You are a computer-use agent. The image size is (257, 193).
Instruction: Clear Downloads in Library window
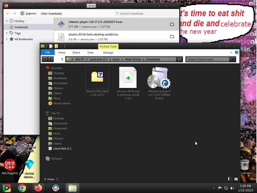(51, 14)
